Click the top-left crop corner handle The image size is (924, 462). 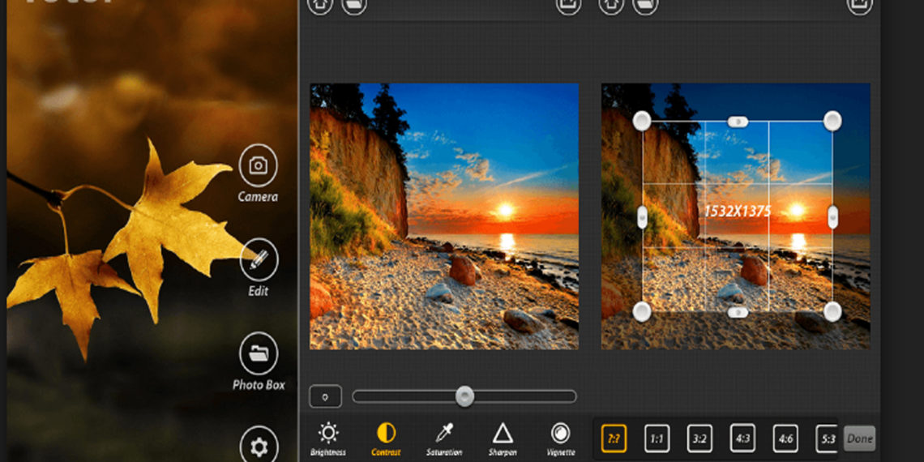[642, 121]
